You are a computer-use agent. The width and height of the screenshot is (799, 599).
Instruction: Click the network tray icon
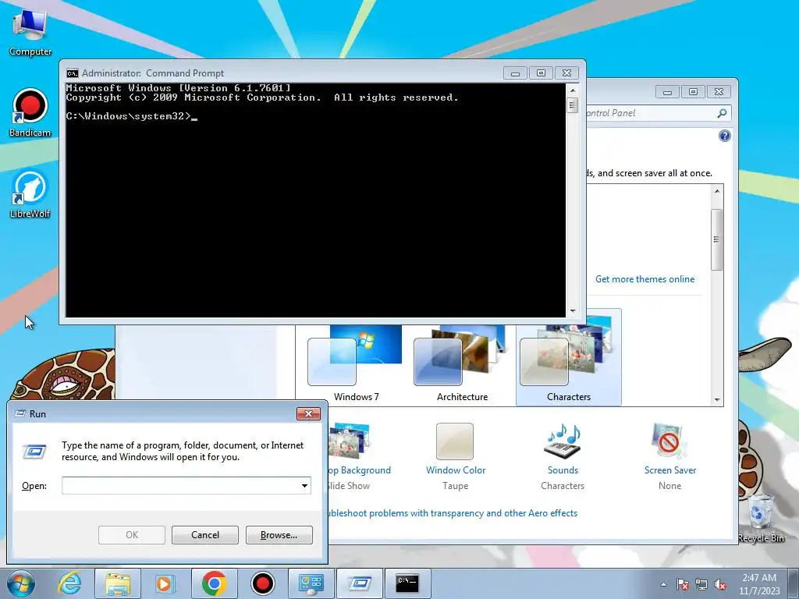701,584
